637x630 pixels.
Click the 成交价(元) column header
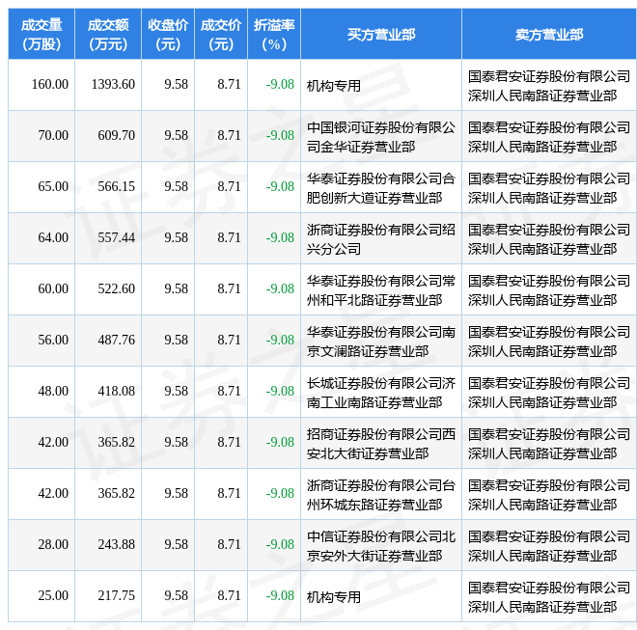click(x=221, y=34)
